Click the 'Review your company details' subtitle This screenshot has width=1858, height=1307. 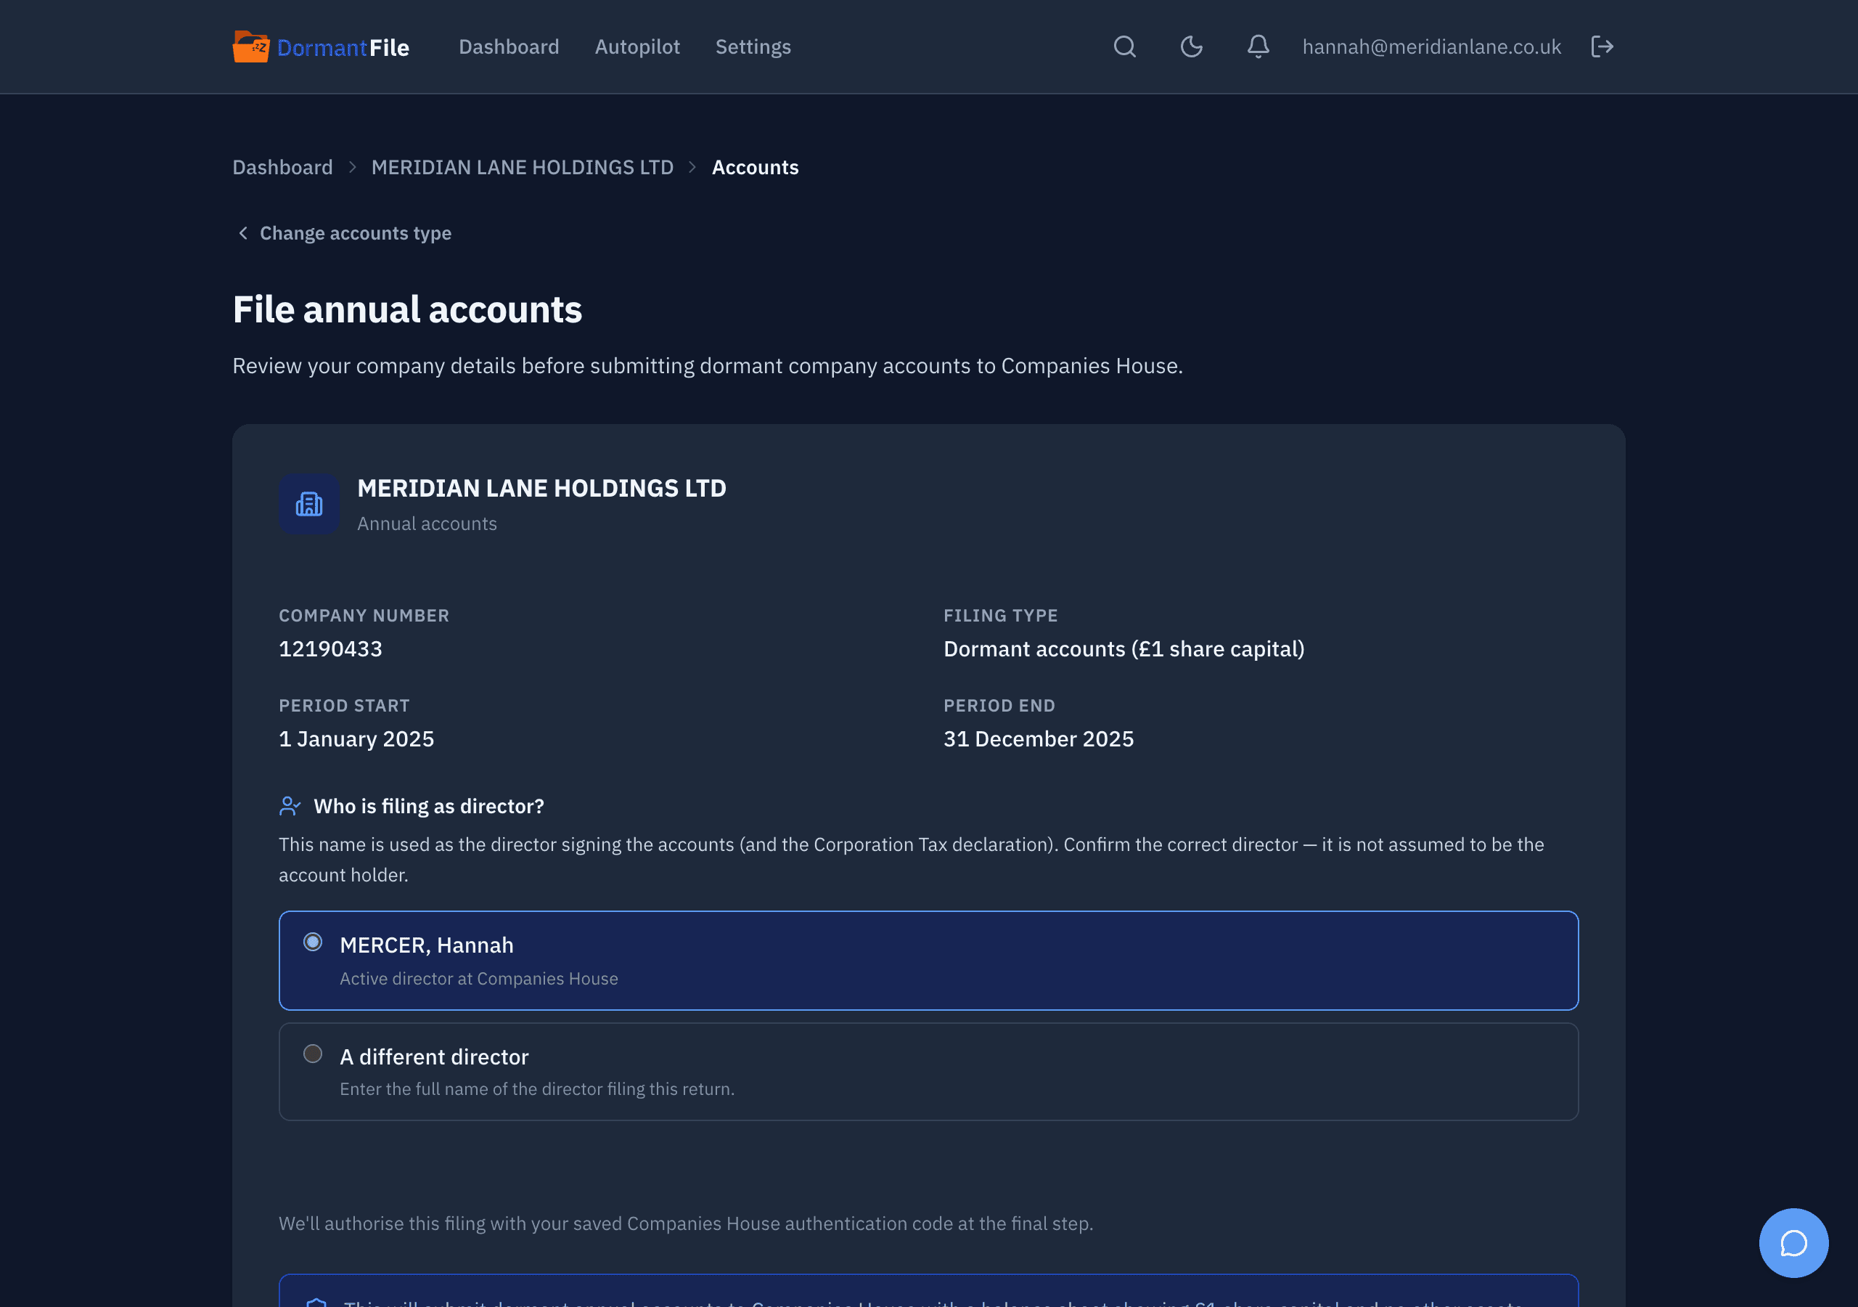[x=707, y=366]
